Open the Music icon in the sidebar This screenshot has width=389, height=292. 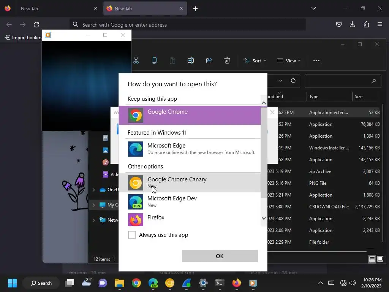106,162
